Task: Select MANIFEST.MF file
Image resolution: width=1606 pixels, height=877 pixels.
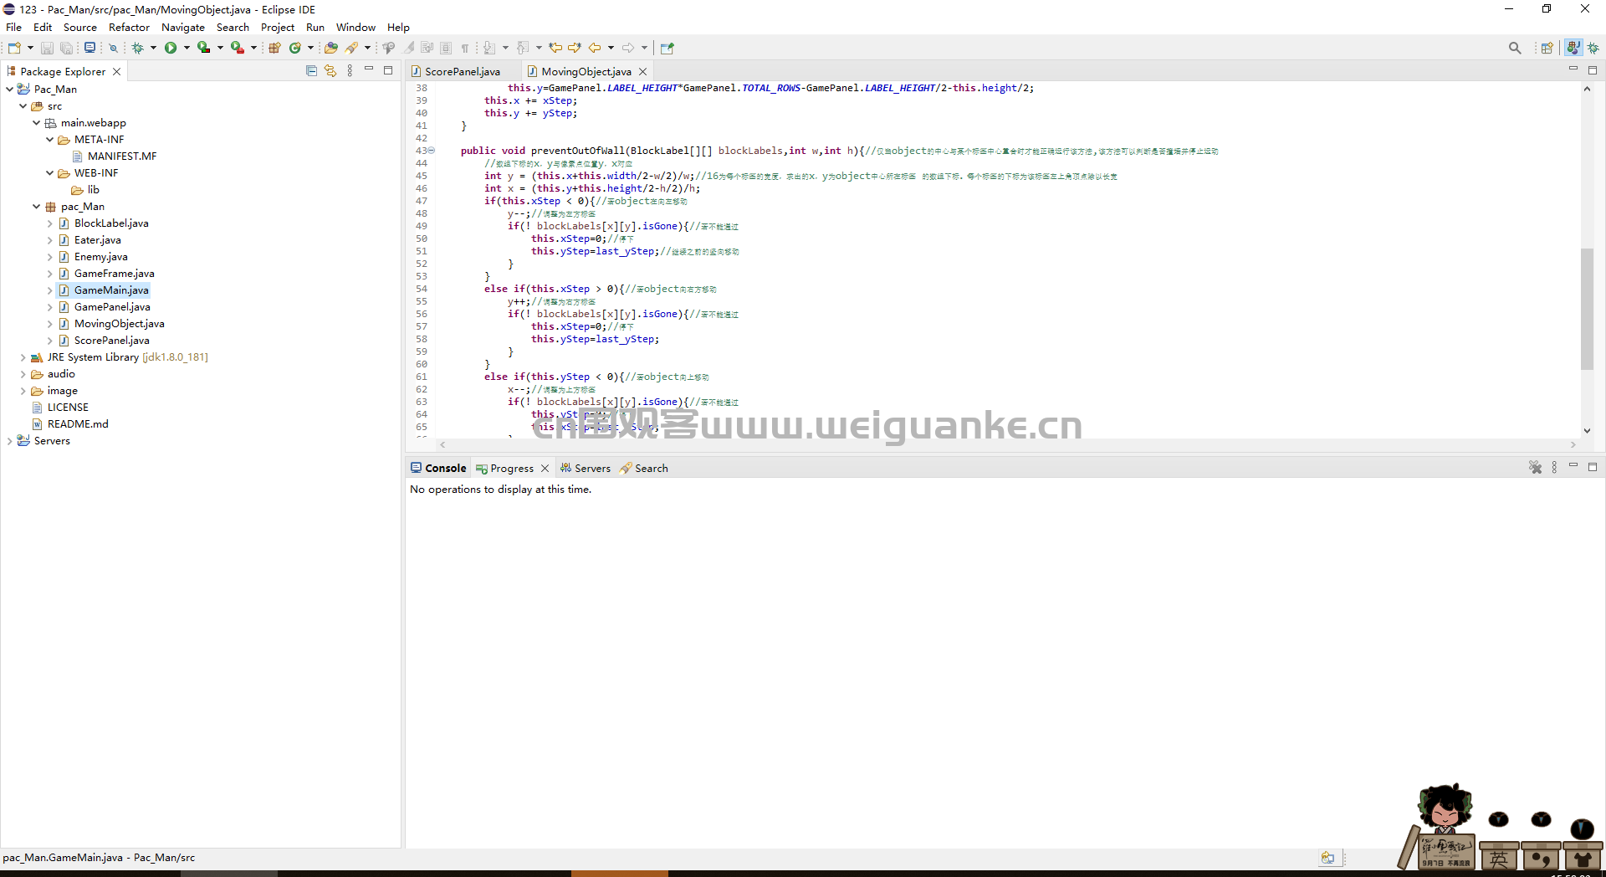Action: pyautogui.click(x=122, y=156)
